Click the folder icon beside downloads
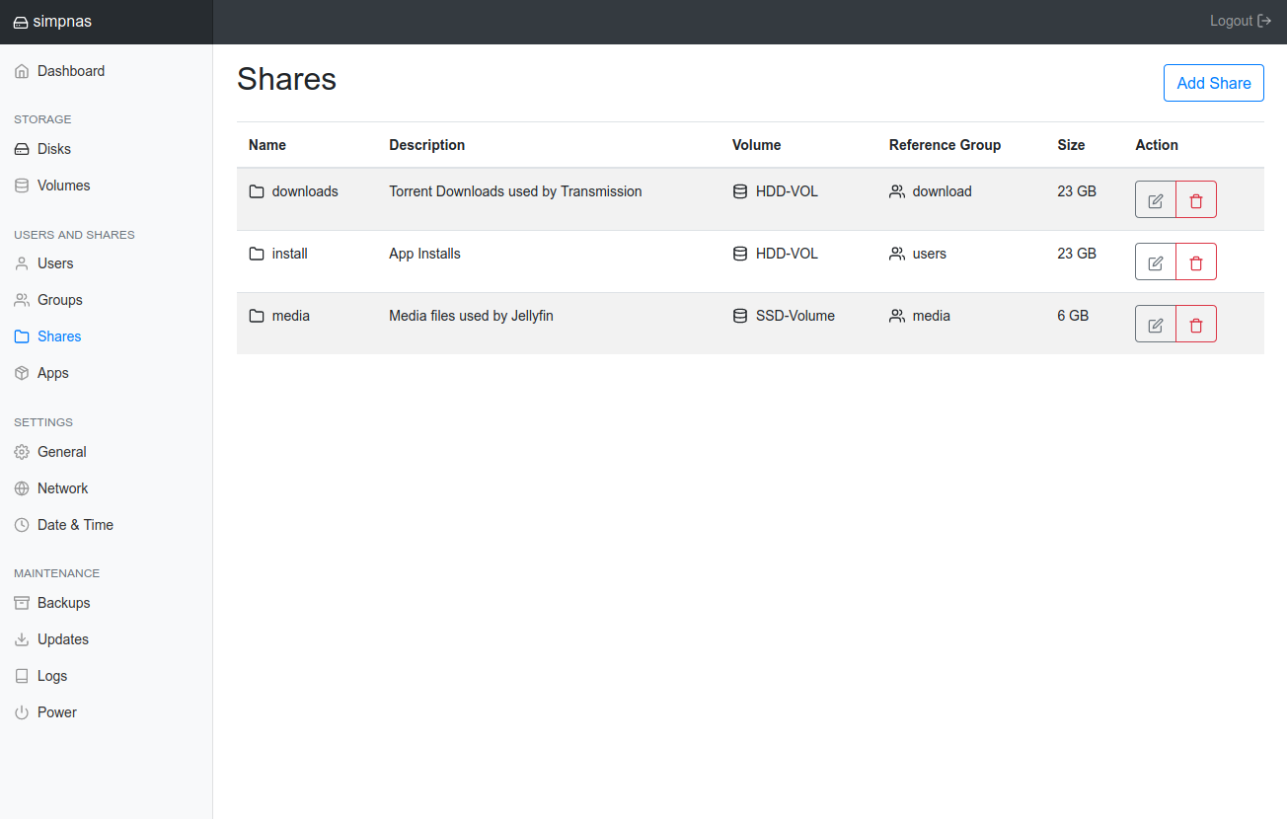Screen dimensions: 1287x819 [x=257, y=191]
